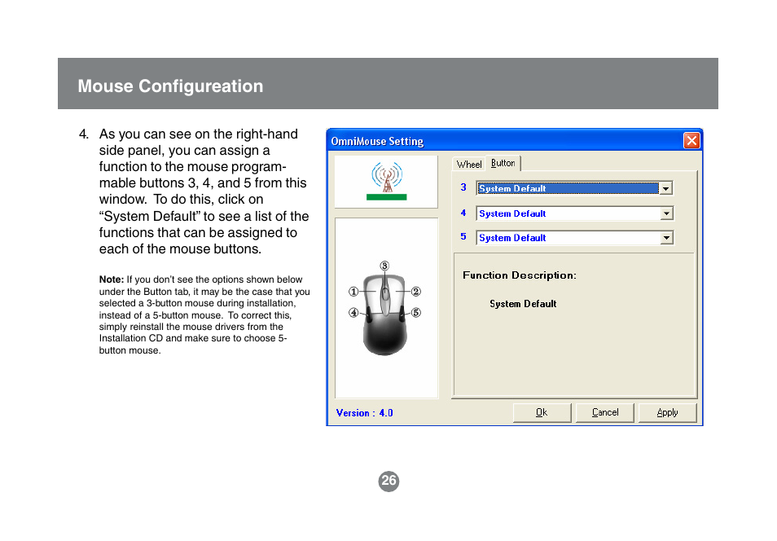Click the Apply button
This screenshot has height=541, width=777.
coord(667,412)
